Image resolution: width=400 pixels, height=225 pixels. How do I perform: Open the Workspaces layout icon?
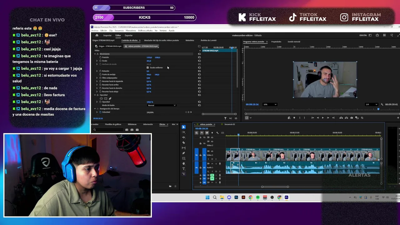370,35
